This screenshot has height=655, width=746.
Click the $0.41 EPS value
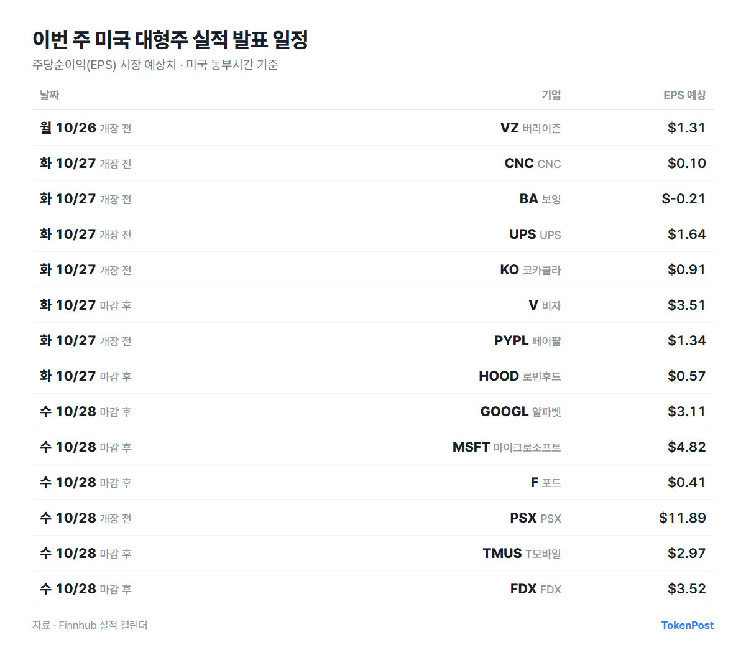687,482
